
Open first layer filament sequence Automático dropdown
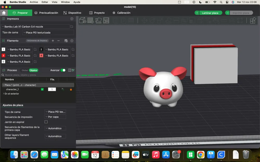pyautogui.click(x=55, y=128)
